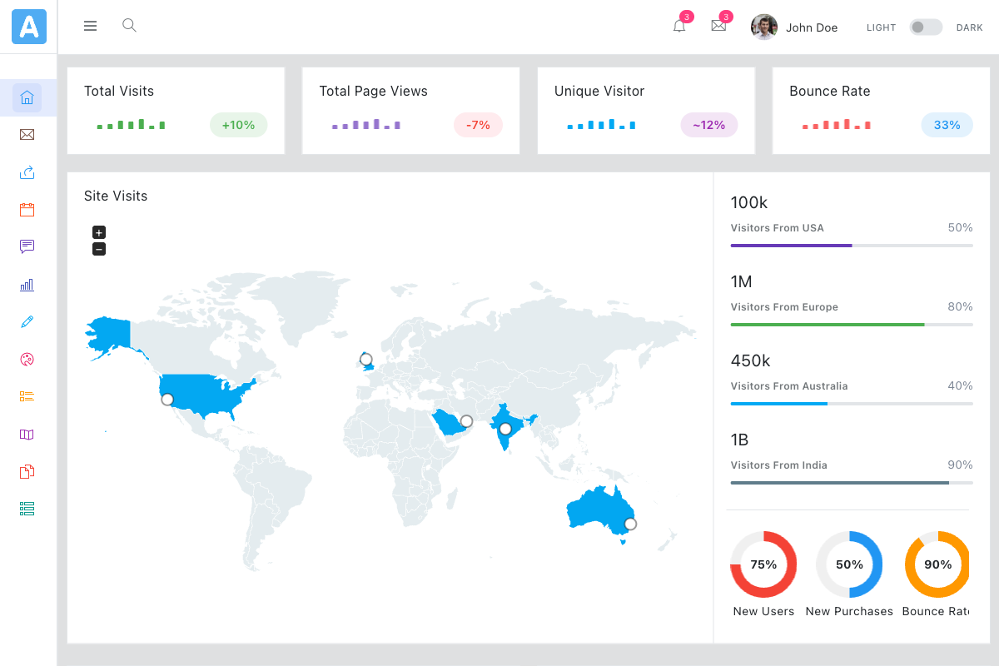
Task: View Charts via the bar chart sidebar icon
Action: point(27,284)
